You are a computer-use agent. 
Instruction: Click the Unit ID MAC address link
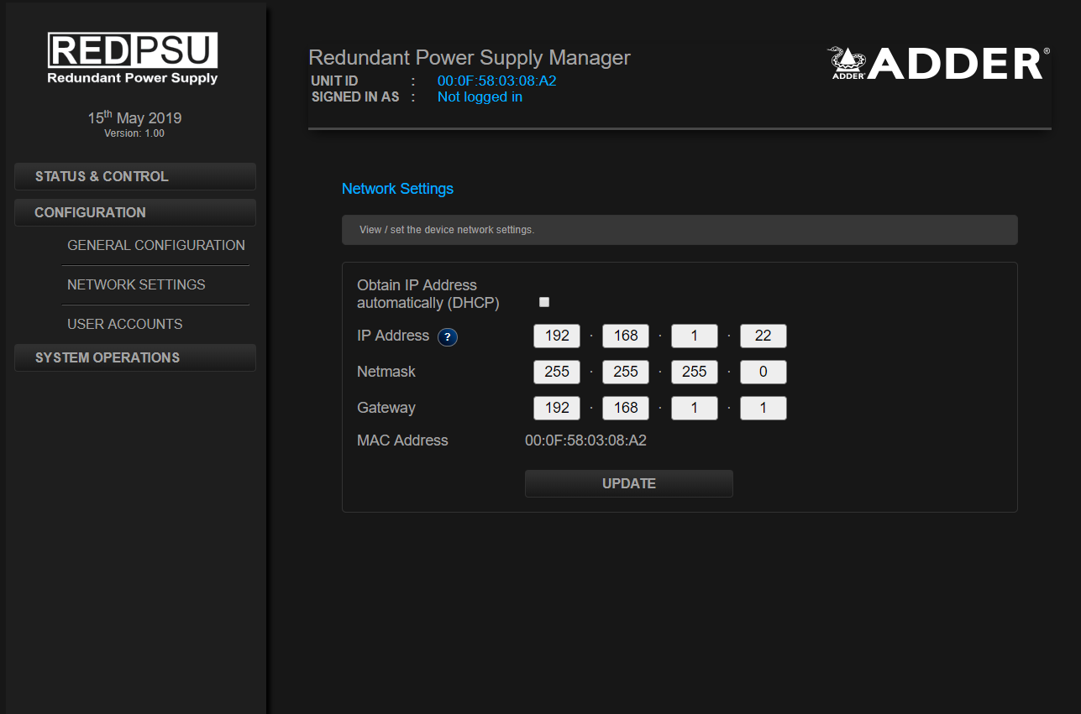[x=496, y=81]
